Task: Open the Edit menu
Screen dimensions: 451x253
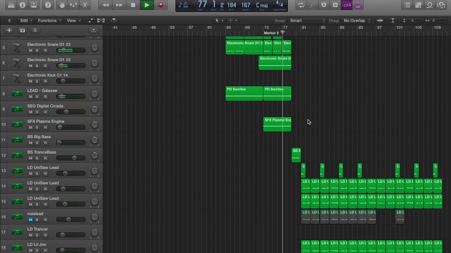Action: (26, 20)
